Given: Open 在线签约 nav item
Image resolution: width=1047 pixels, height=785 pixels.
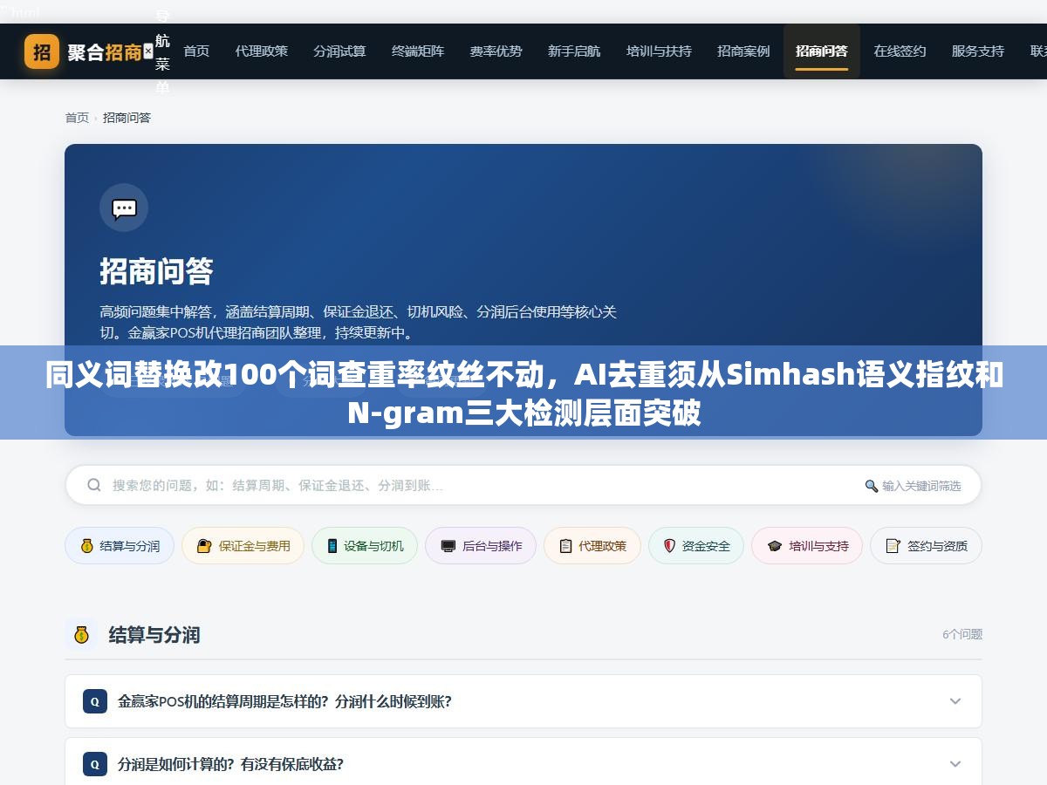Looking at the screenshot, I should pyautogui.click(x=900, y=51).
